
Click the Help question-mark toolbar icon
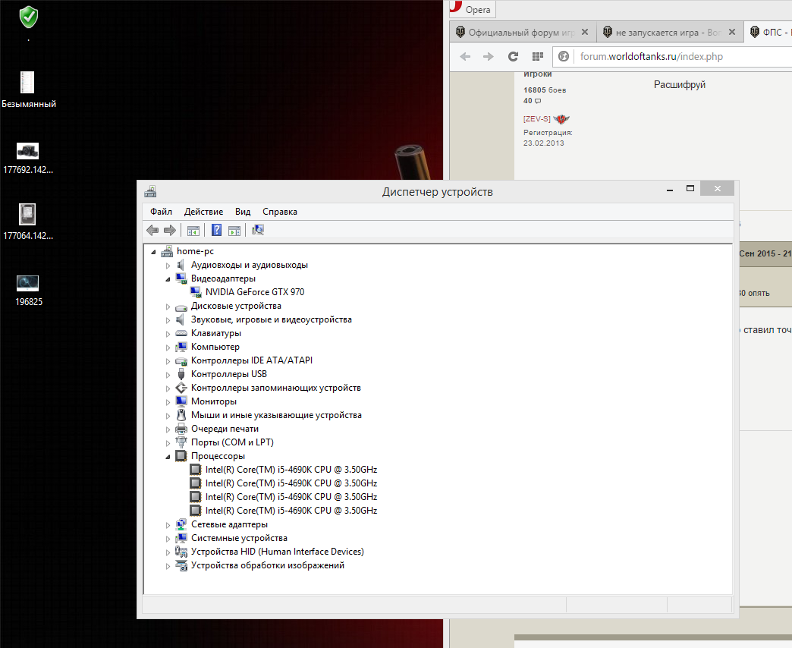pyautogui.click(x=217, y=231)
